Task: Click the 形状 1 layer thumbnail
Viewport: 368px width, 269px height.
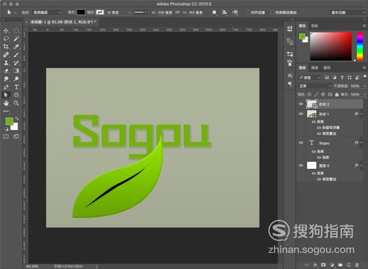Action: click(x=312, y=114)
